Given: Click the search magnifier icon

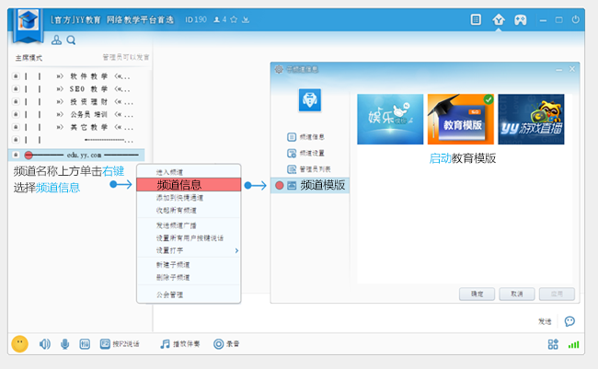Looking at the screenshot, I should 71,40.
